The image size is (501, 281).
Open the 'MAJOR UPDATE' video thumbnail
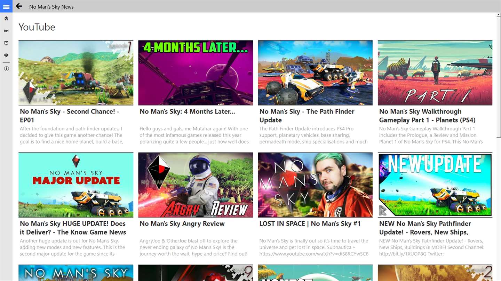(x=76, y=185)
